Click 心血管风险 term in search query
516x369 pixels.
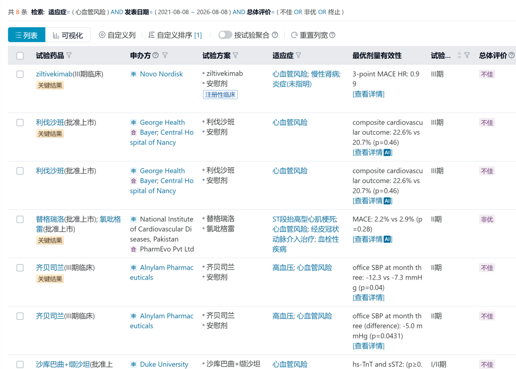click(90, 12)
